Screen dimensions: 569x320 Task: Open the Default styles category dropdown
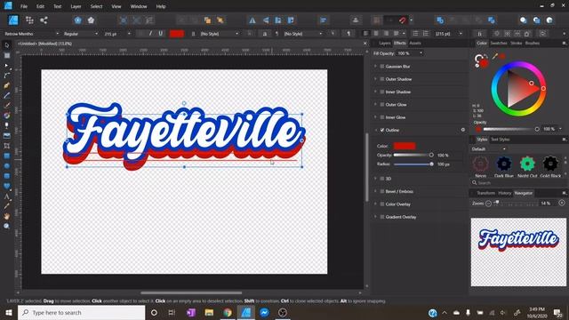(x=488, y=149)
